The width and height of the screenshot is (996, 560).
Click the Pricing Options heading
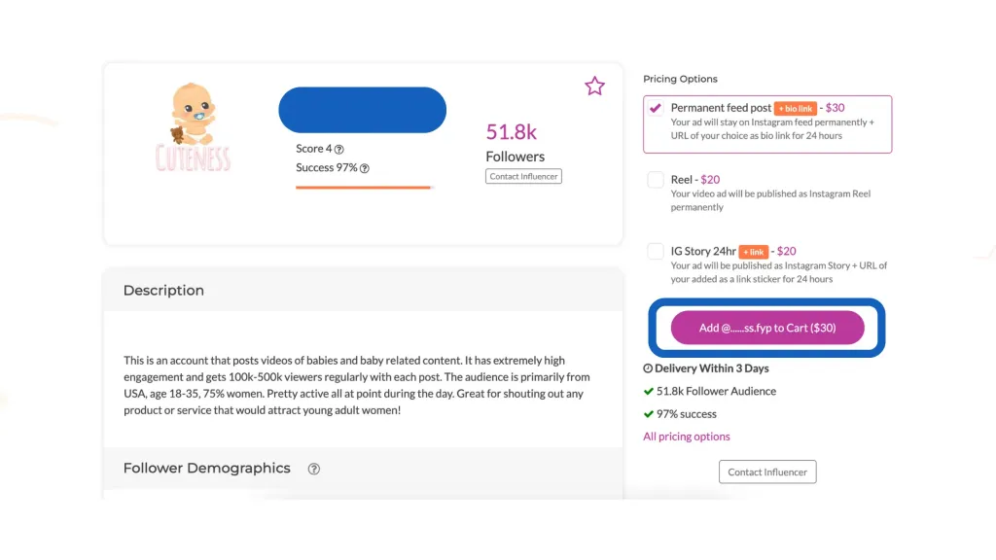pos(680,79)
